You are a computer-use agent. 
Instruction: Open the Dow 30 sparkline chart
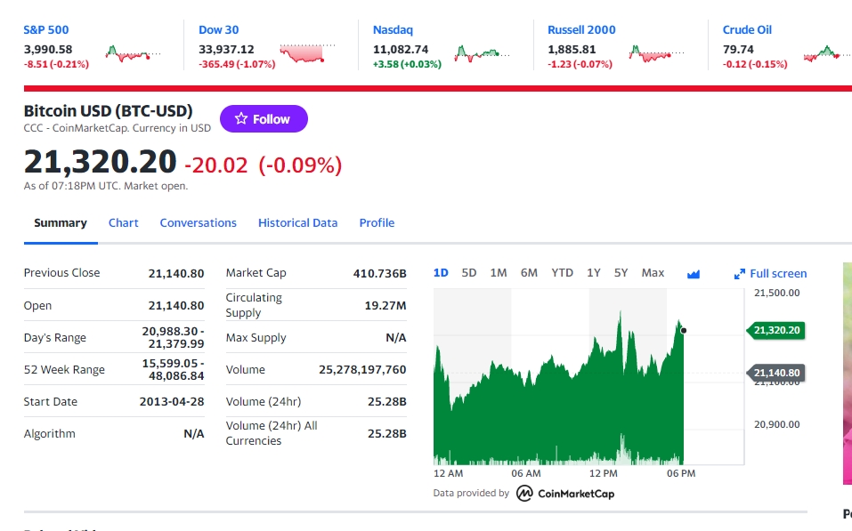(307, 53)
